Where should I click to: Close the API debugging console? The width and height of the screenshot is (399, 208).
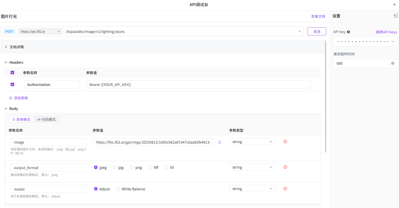[x=394, y=5]
